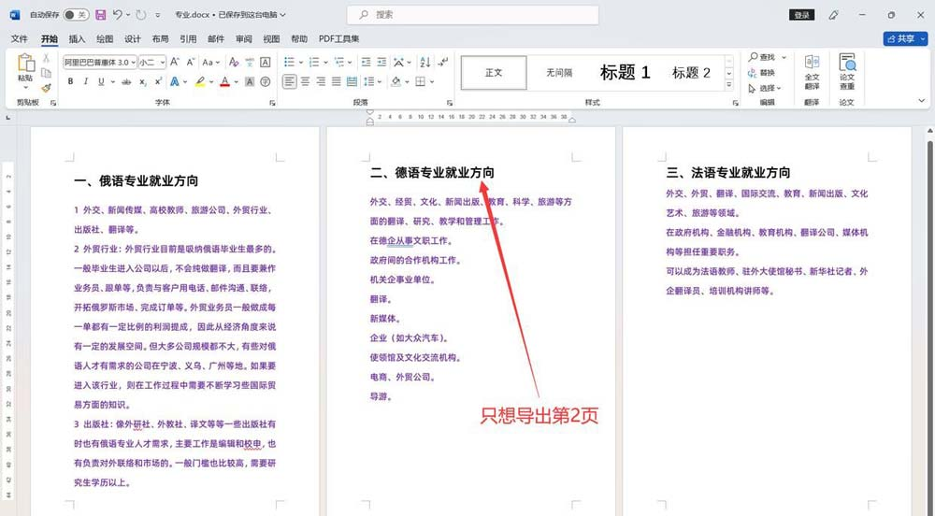Screen dimensions: 935x516
Task: Decrease font size with smaller A icon
Action: point(190,62)
